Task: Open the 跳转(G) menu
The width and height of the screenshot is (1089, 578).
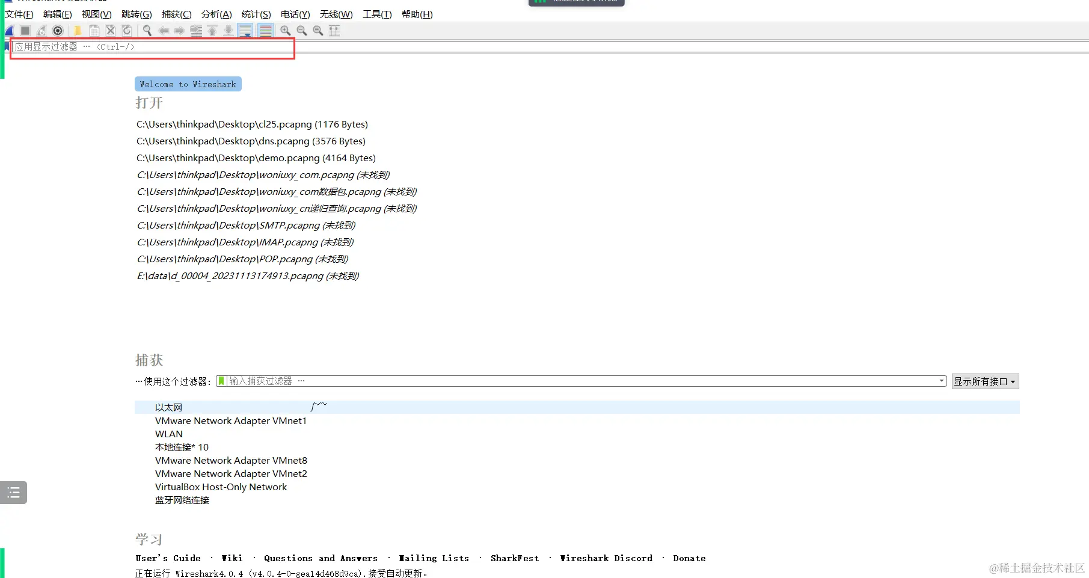Action: tap(137, 14)
